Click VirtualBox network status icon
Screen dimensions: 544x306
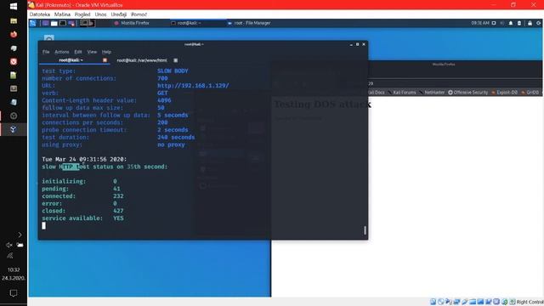[456, 302]
